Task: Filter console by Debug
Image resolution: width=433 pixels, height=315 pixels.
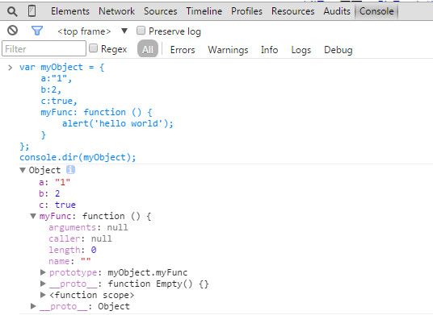Action: (338, 50)
